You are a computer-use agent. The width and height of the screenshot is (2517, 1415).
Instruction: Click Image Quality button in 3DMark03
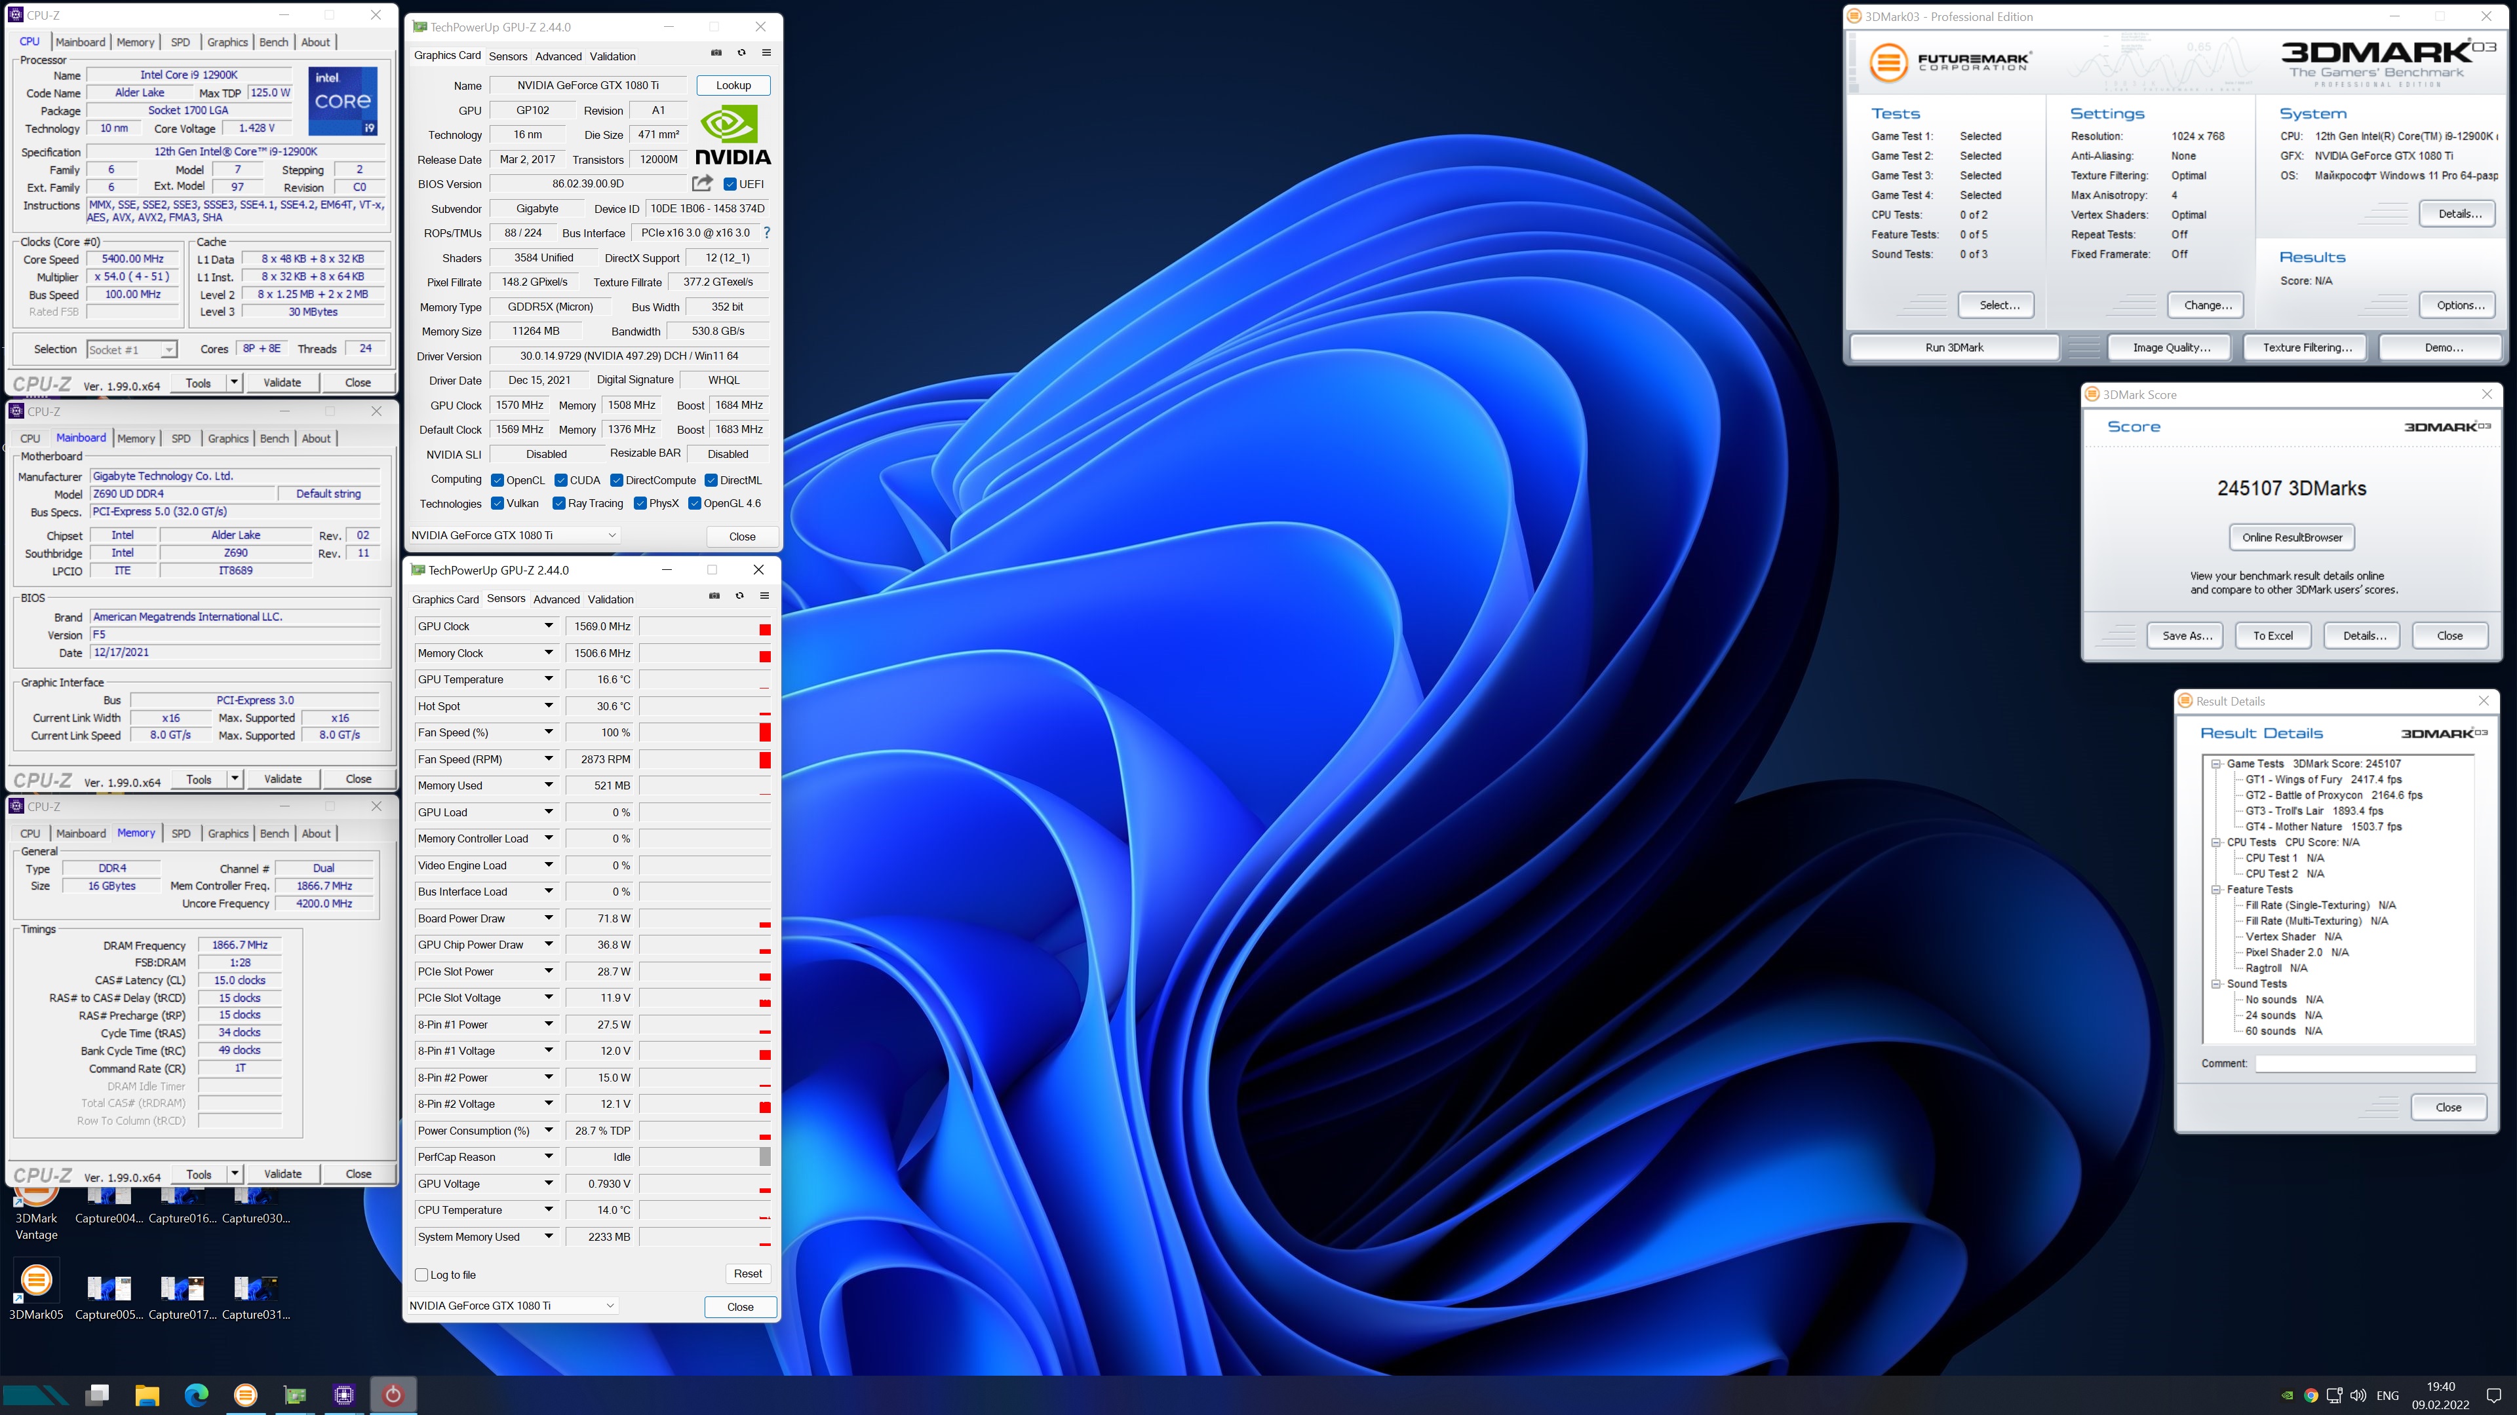[2171, 348]
